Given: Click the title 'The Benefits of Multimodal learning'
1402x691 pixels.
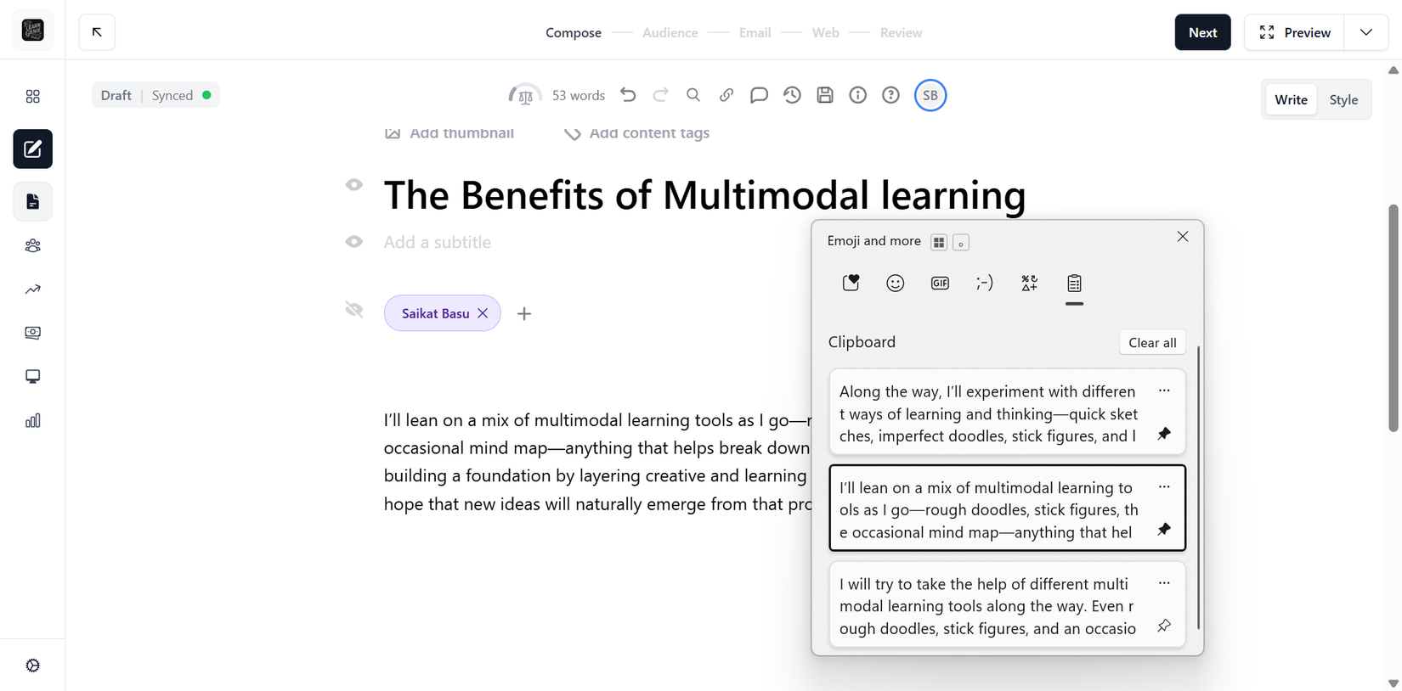Looking at the screenshot, I should point(704,194).
